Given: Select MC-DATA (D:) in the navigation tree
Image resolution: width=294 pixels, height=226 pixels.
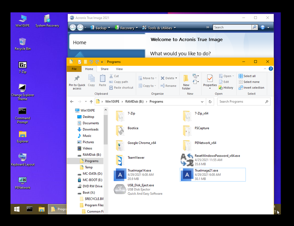Looking at the screenshot, I should (90, 174).
